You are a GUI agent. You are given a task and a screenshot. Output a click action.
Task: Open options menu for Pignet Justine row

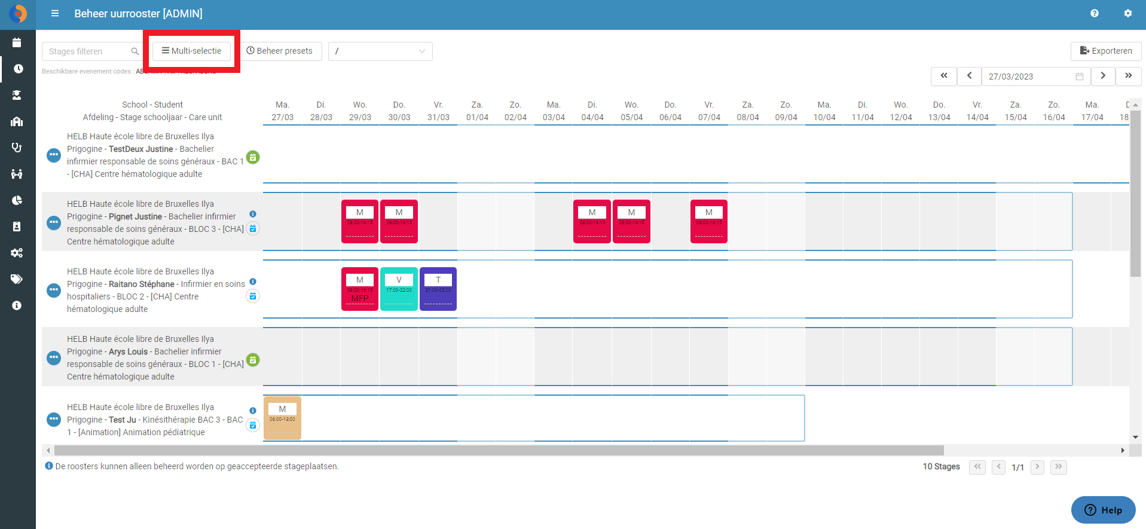[54, 223]
